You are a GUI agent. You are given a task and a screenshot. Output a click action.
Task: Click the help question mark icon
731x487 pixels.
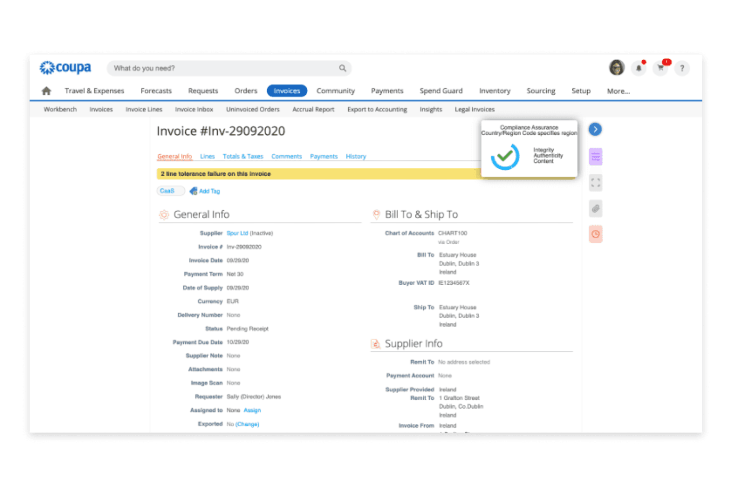tap(682, 68)
